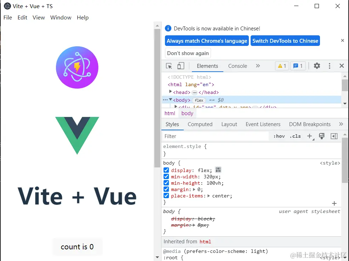
Task: Expand the div id app node
Action: coord(176,107)
